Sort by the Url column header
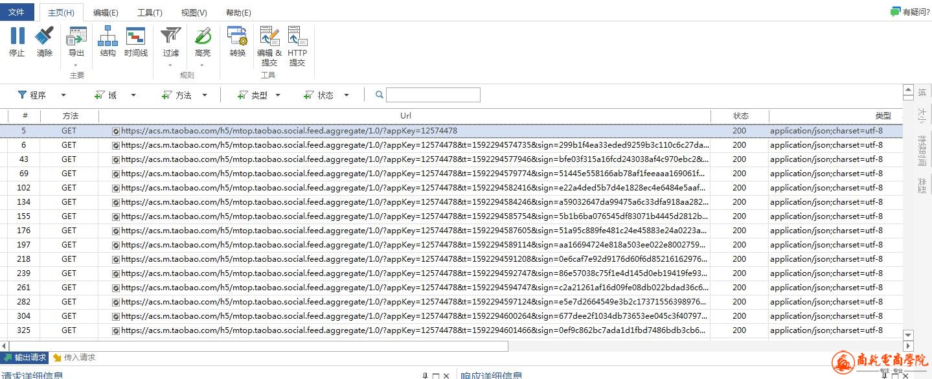The image size is (932, 379). (405, 115)
